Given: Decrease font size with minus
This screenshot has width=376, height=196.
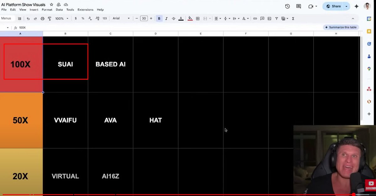Looking at the screenshot, I should tap(137, 18).
